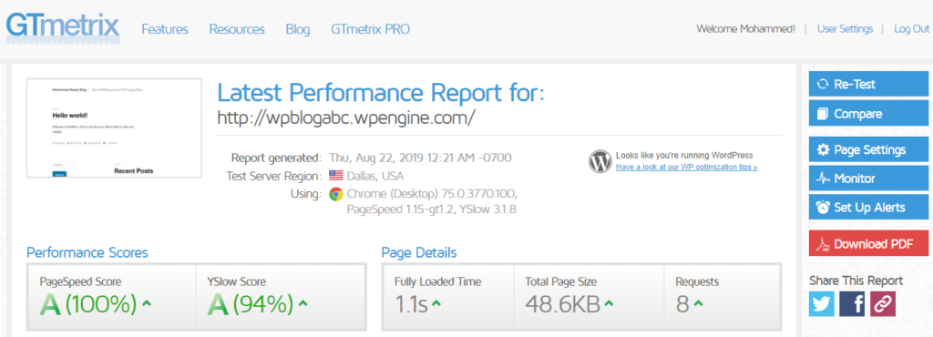933x337 pixels.
Task: Click the USA flag icon
Action: point(336,176)
